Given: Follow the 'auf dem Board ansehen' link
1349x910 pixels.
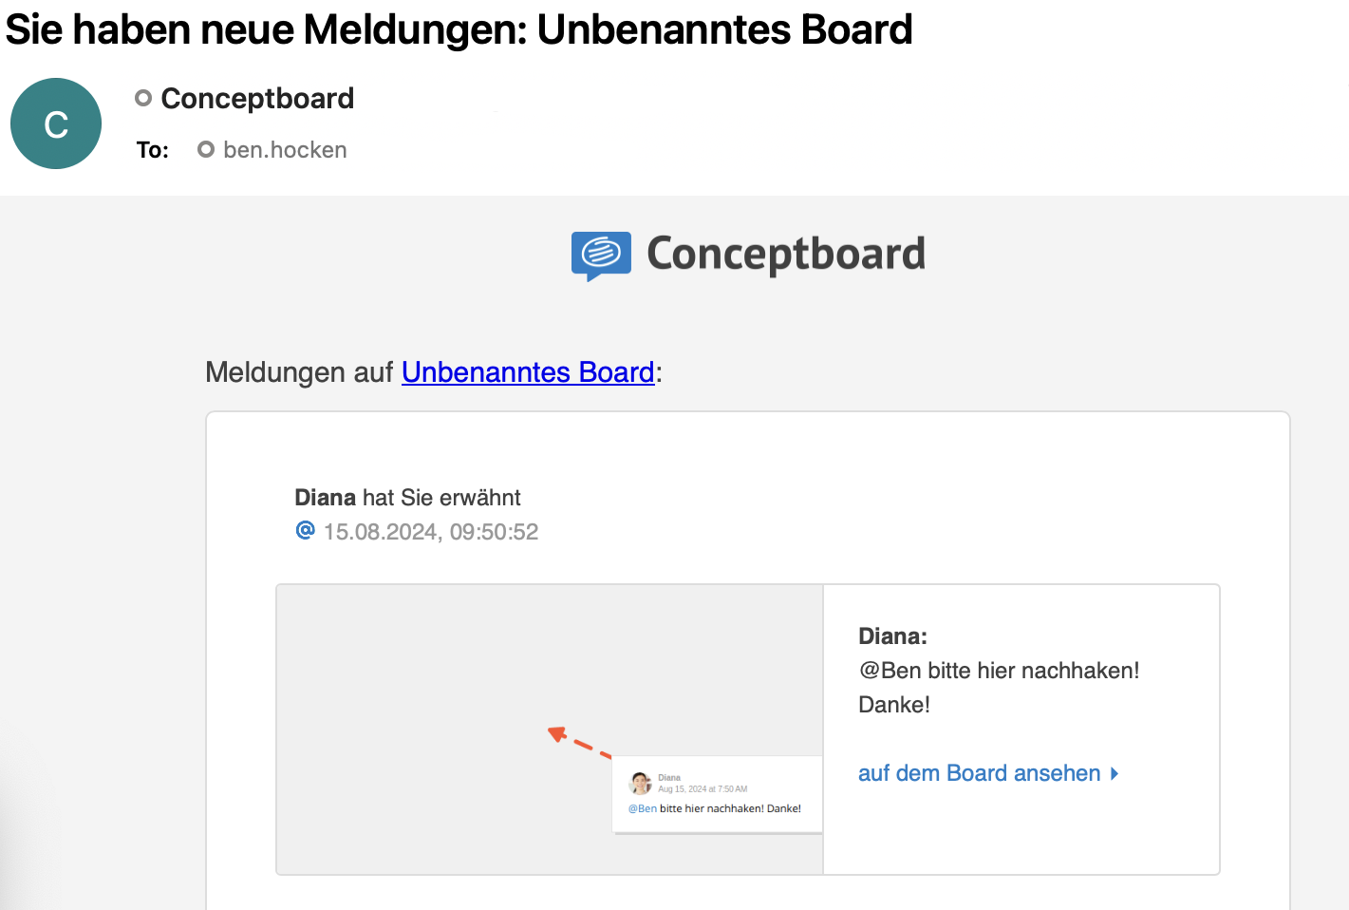Looking at the screenshot, I should pos(979,773).
